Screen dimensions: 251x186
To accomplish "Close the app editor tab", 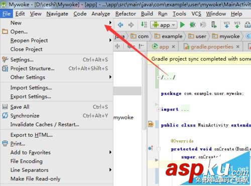I will 174,47.
